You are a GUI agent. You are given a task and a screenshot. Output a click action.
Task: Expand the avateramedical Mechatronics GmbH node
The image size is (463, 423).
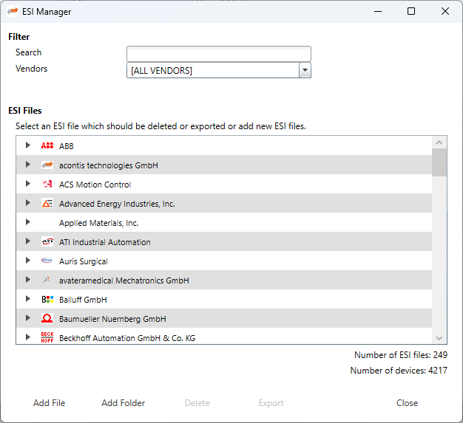pyautogui.click(x=28, y=280)
